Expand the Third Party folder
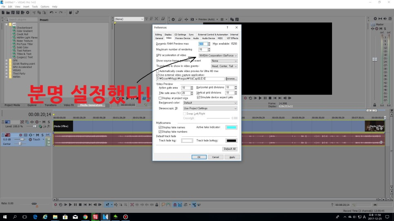Screen dimensions: 394x221 [x=7, y=74]
